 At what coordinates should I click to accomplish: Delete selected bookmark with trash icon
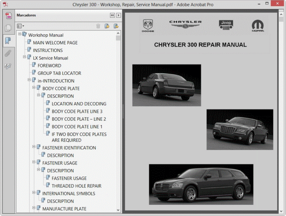[98, 26]
